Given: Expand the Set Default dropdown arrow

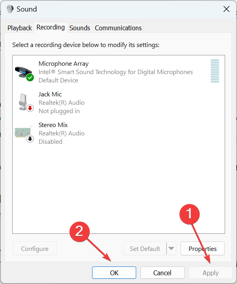Looking at the screenshot, I should coord(171,248).
